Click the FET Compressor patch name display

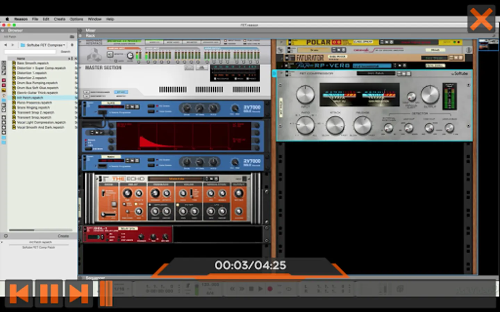(x=376, y=73)
